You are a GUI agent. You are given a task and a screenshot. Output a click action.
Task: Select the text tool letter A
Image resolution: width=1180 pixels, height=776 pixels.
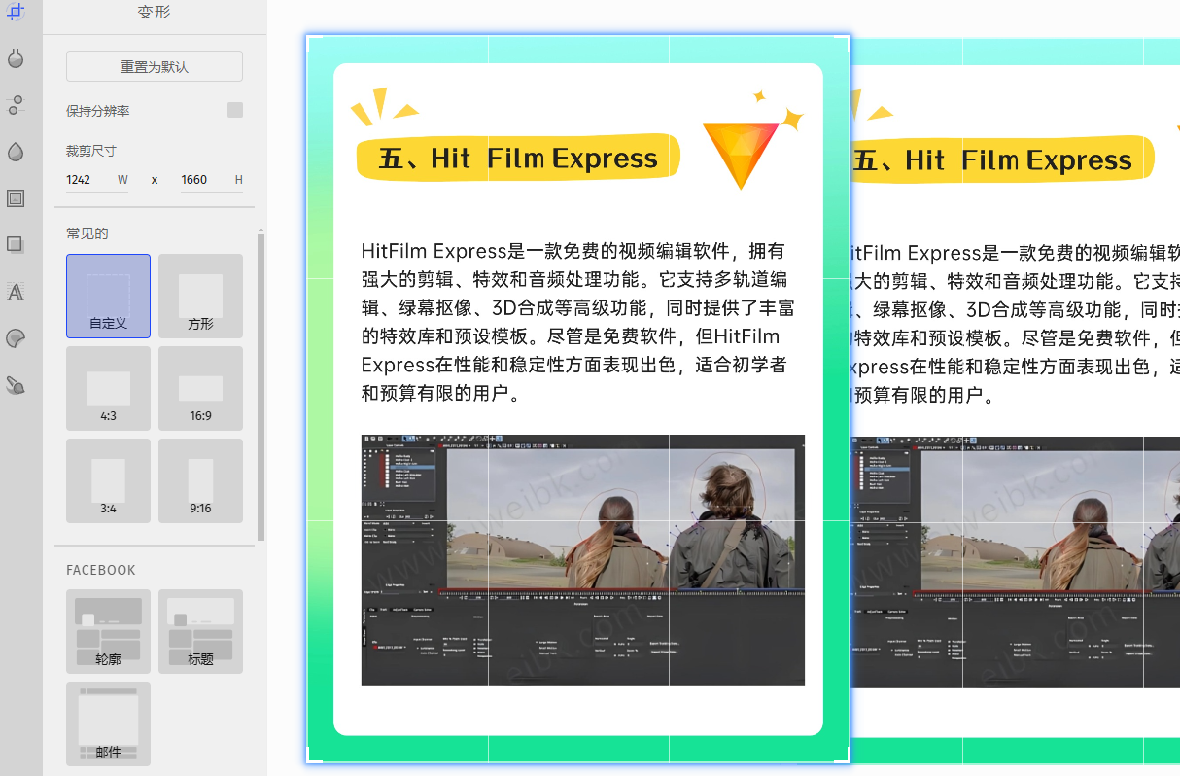coord(15,292)
